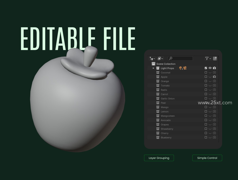Image resolution: width=238 pixels, height=180 pixels.
Task: Click the Layer Grouping button
Action: coord(159,158)
